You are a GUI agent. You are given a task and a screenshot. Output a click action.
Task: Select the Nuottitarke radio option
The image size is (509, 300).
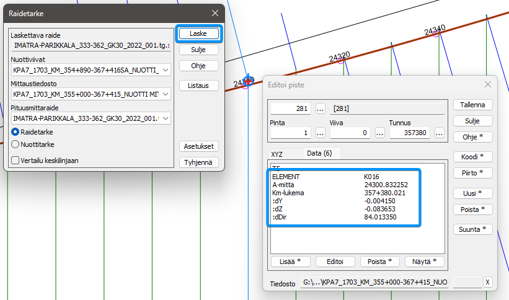point(15,144)
